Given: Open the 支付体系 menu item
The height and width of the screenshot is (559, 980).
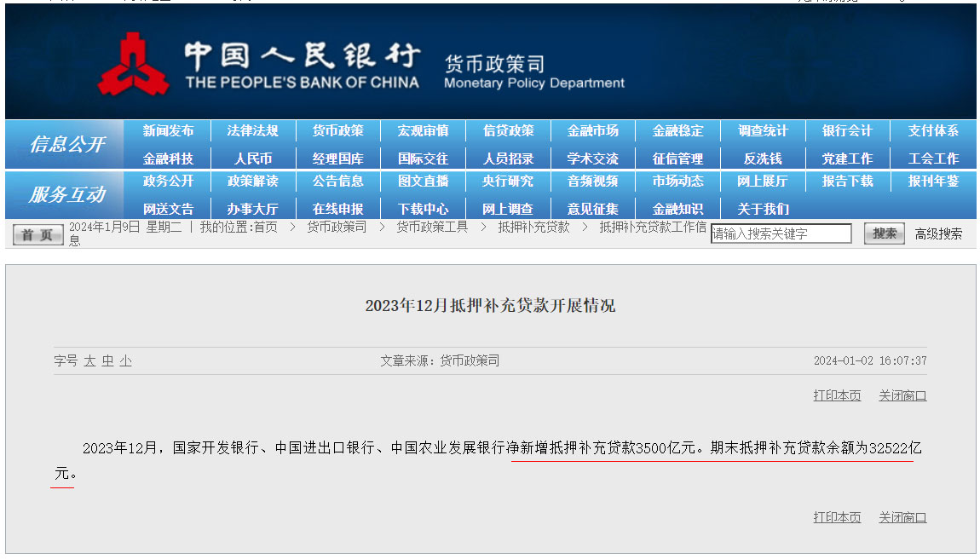Looking at the screenshot, I should (x=933, y=130).
